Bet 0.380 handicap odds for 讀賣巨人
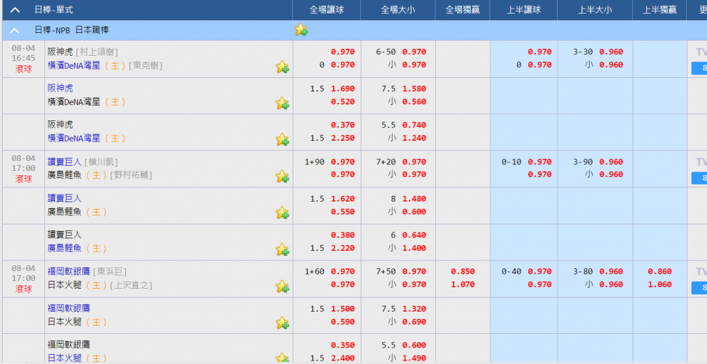Viewport: 707px width, 364px height. tap(343, 236)
